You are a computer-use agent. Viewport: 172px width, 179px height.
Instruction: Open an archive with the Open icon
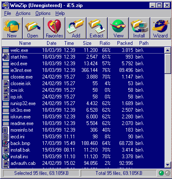(x=33, y=28)
